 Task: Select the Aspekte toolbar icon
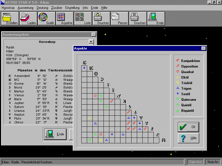click(x=65, y=19)
